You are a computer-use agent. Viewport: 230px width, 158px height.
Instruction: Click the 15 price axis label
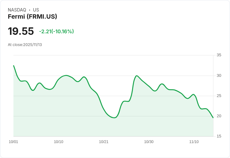(x=219, y=136)
